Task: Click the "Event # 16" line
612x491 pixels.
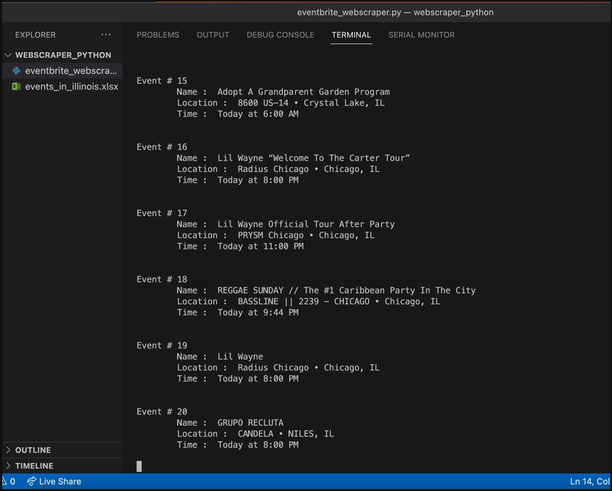Action: [162, 147]
